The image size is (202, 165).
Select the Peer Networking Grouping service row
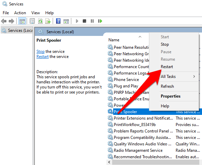coord(131,54)
